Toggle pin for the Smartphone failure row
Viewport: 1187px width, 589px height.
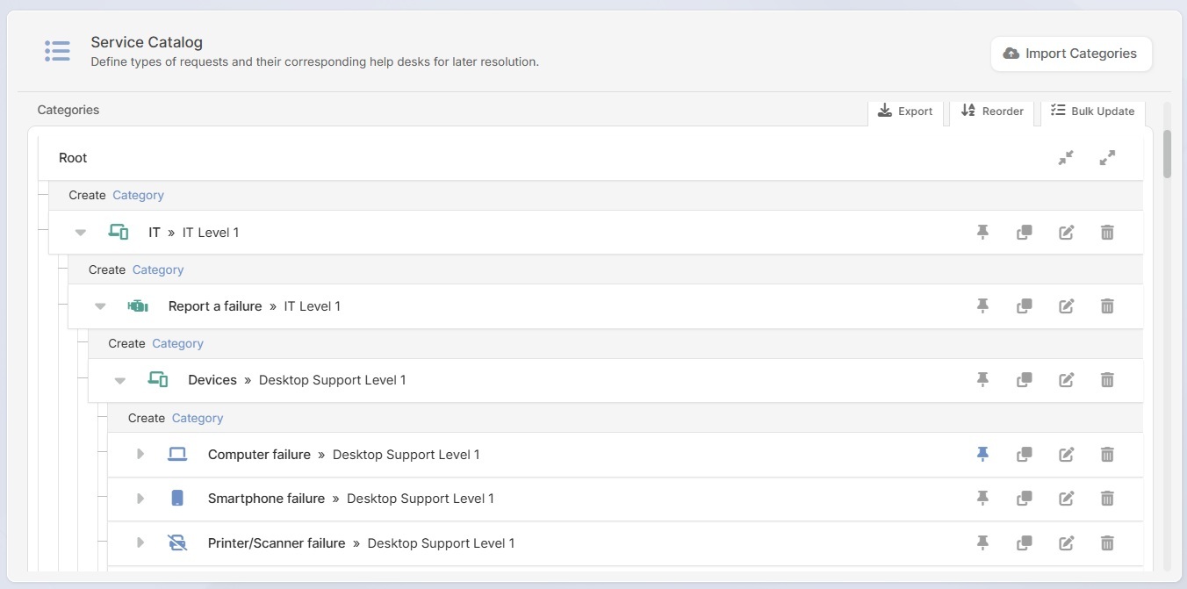click(982, 499)
